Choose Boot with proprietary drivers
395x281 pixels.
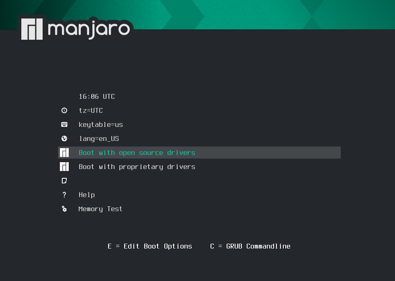[199, 167]
